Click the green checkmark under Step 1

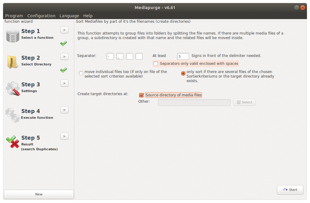(x=64, y=43)
